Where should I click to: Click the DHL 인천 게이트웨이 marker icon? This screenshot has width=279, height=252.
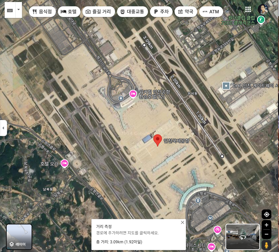point(226,86)
